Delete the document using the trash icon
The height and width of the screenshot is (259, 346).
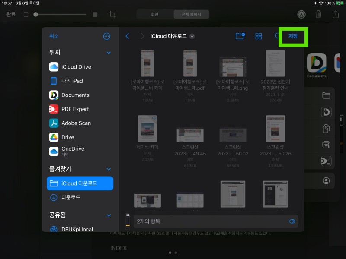tap(319, 14)
